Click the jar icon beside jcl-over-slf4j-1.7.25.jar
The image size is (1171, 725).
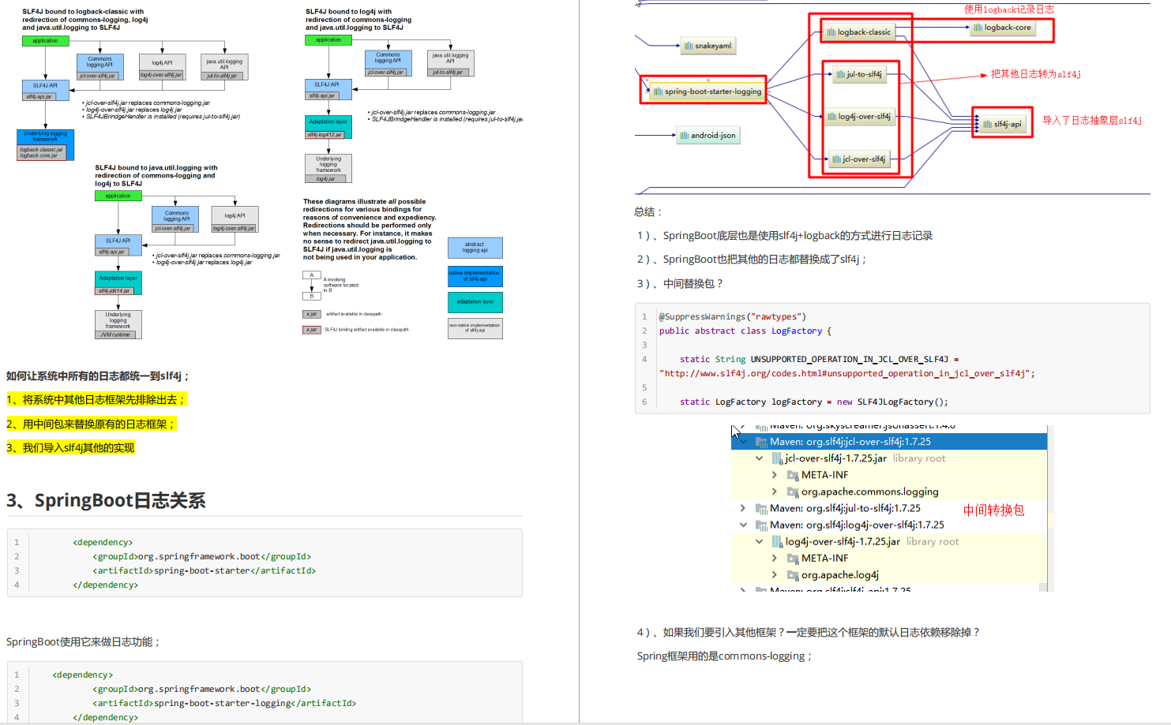click(x=777, y=458)
